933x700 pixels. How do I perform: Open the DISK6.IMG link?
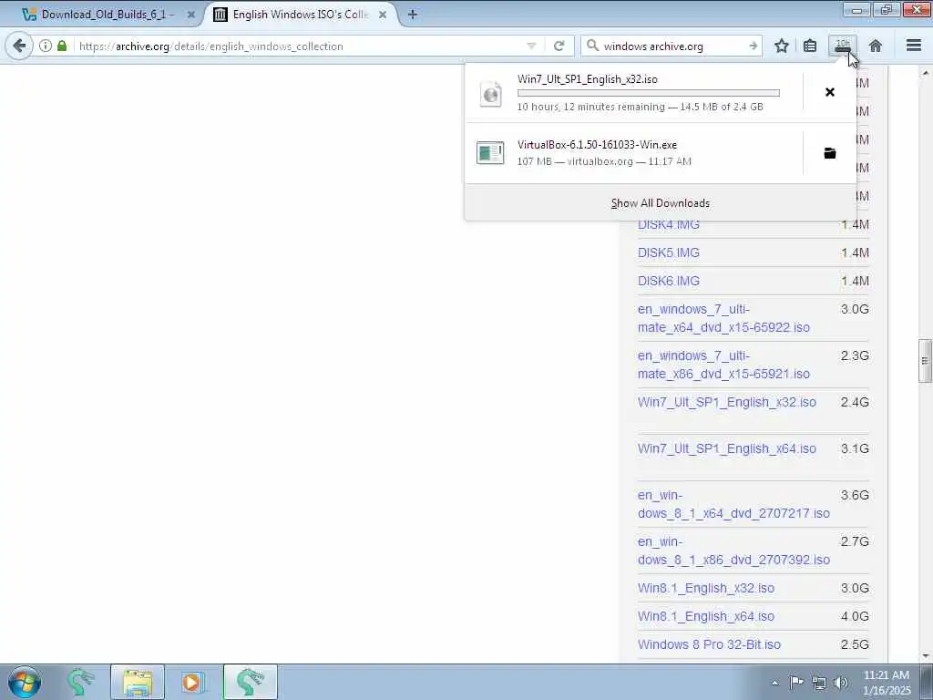[x=668, y=281]
